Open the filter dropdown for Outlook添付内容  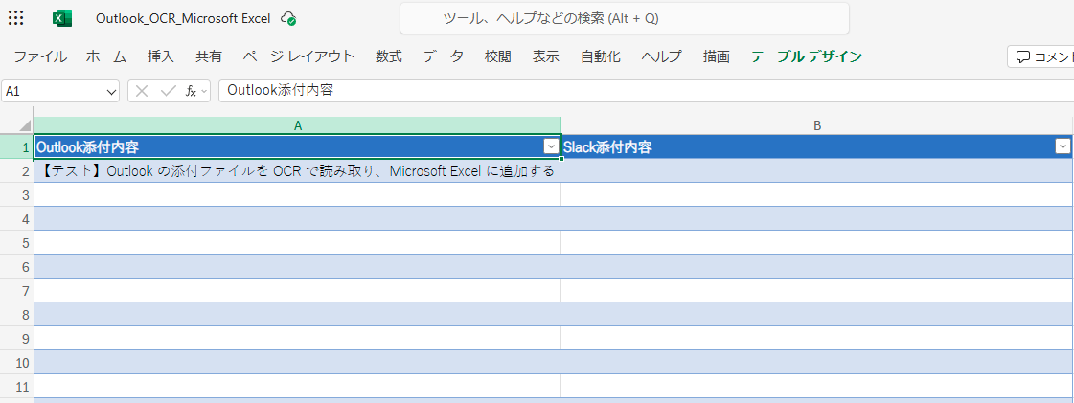pos(550,146)
